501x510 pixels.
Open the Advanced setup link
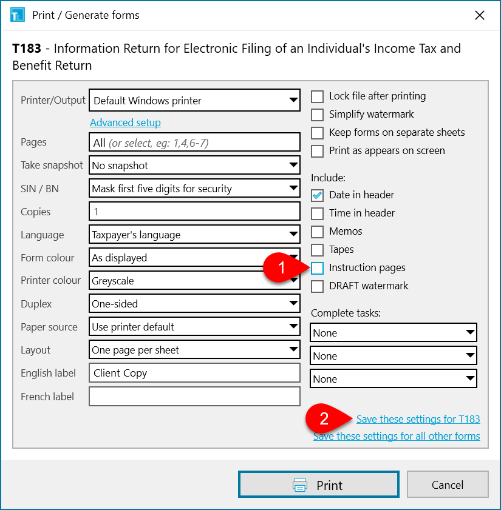[x=125, y=122]
